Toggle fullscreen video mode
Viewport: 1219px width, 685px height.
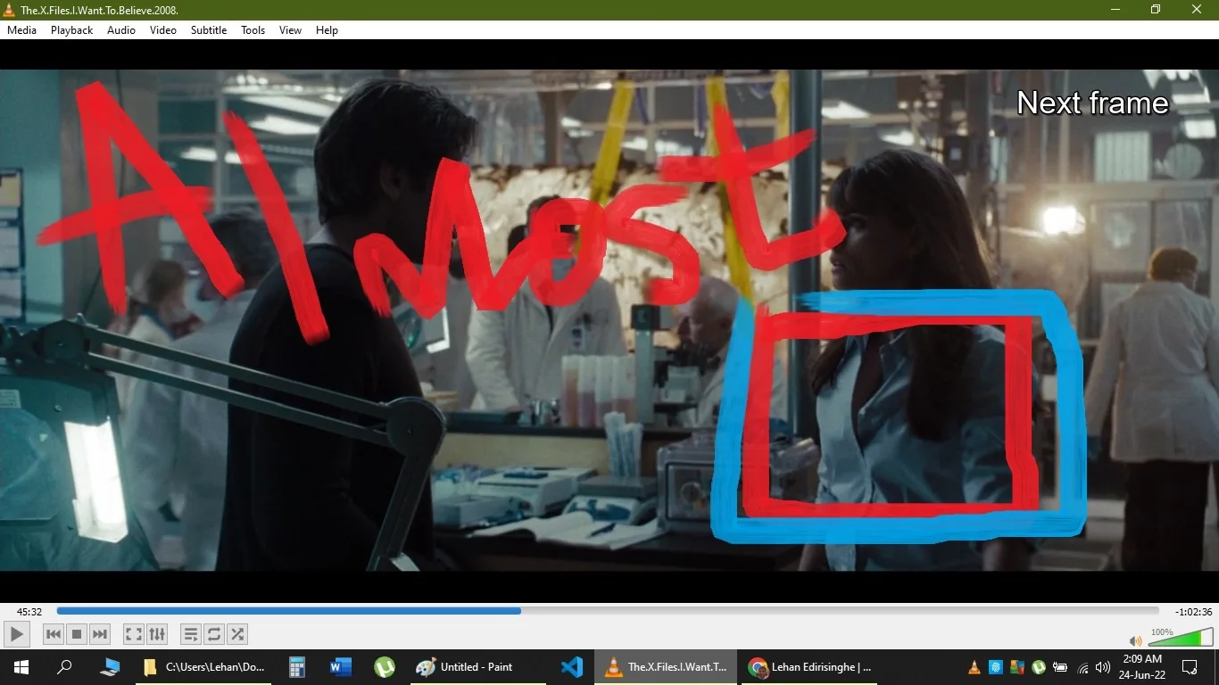[x=133, y=634]
